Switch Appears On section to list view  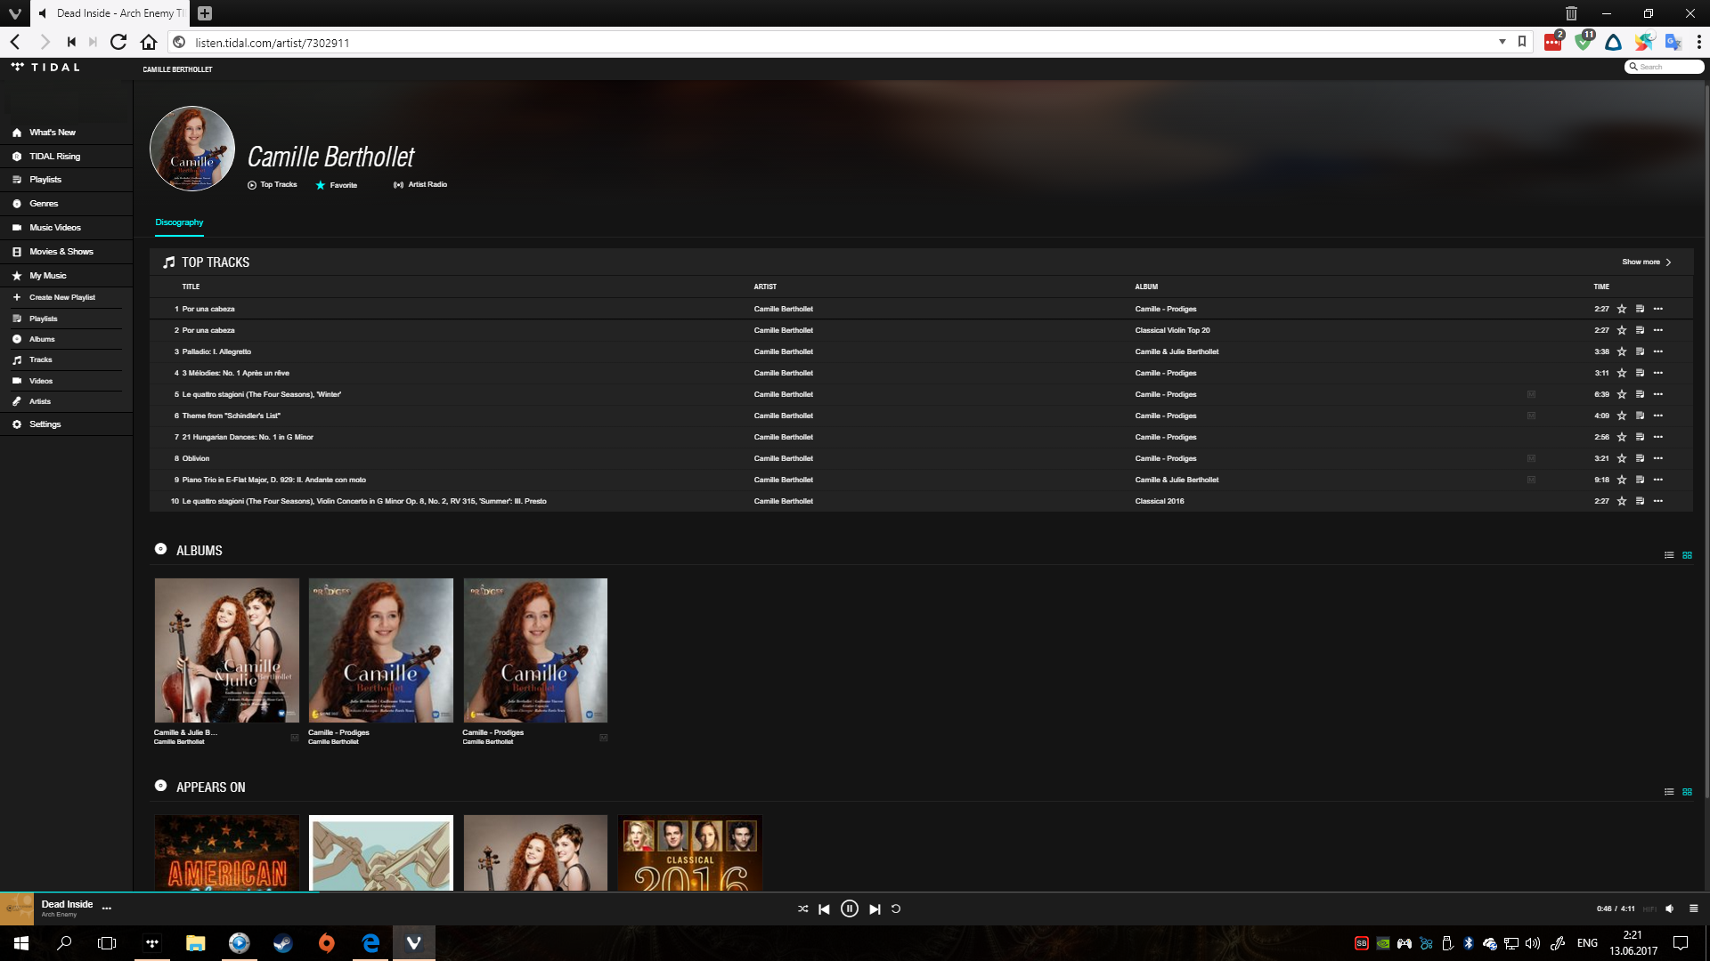[1669, 792]
